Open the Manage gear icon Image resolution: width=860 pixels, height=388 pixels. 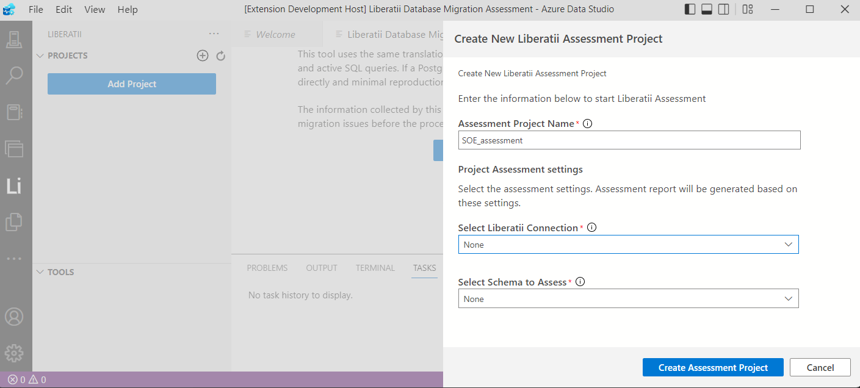pos(14,353)
